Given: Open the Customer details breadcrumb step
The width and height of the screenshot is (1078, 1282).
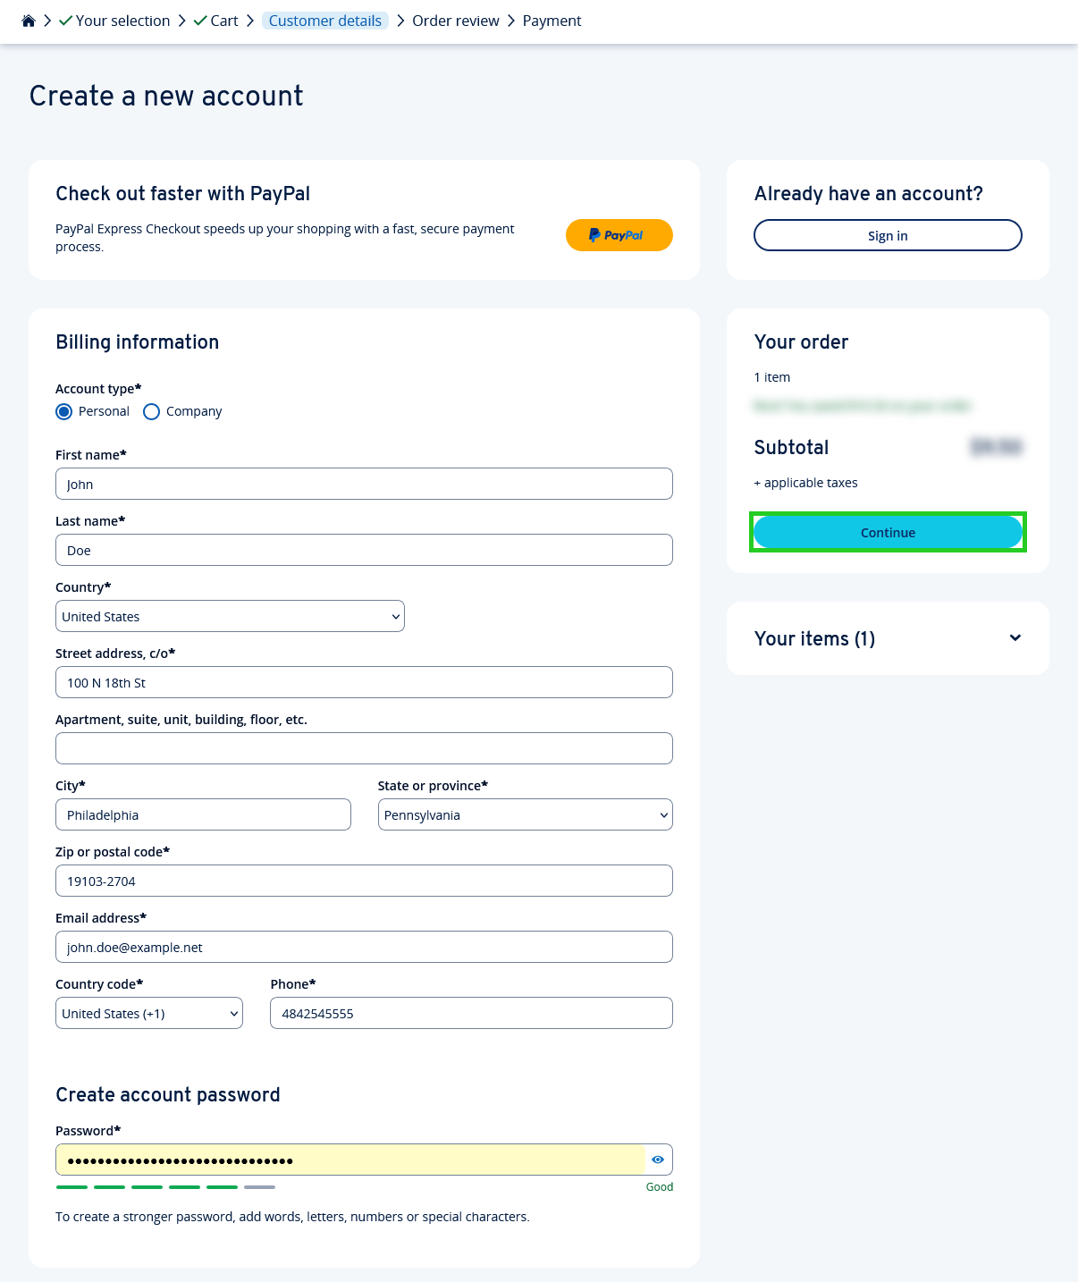Looking at the screenshot, I should click(324, 20).
